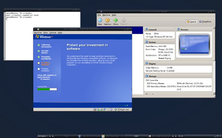Click Snapshots tab camera icon
Screen dimensions: 222x138
(x=200, y=21)
